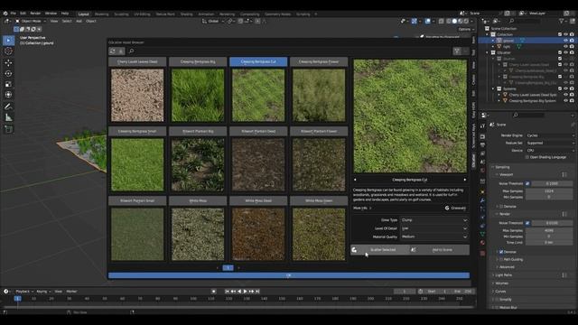Select the Annotate pencil tool
The image size is (578, 325).
pos(8,107)
